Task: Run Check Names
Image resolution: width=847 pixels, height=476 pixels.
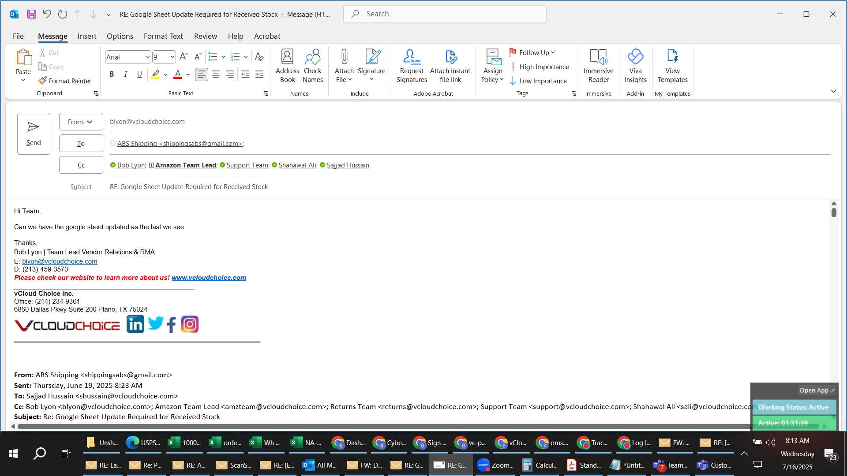Action: (313, 66)
